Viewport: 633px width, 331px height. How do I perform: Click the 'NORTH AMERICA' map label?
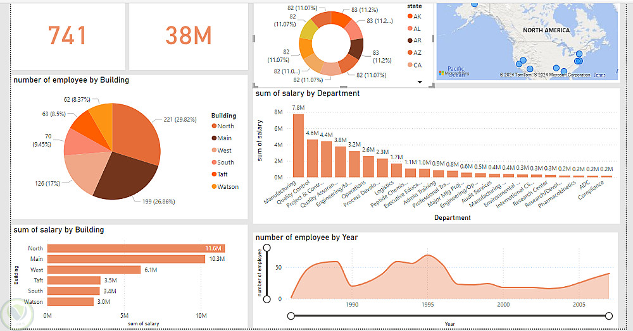pos(546,30)
